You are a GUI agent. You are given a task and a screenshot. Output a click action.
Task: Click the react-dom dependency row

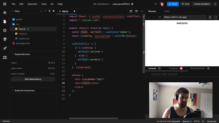click(x=33, y=68)
